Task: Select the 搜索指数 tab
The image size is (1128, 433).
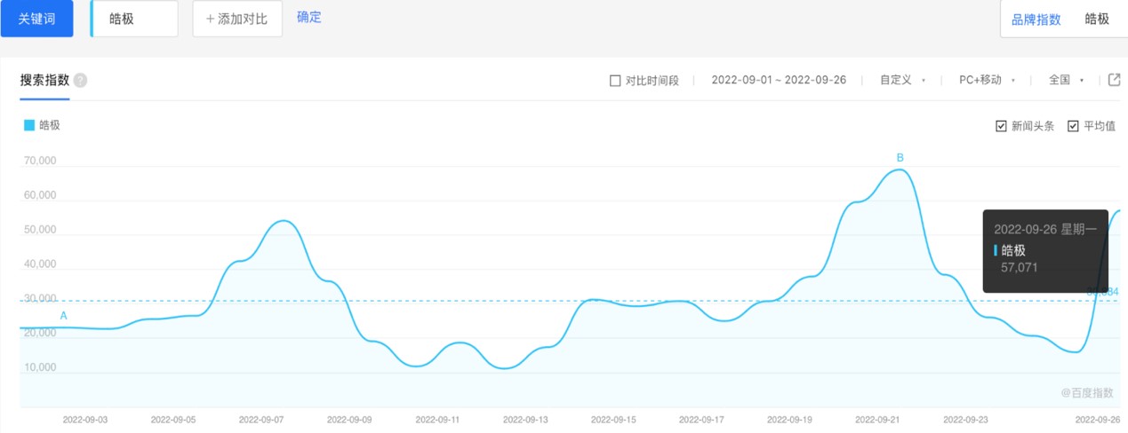Action: (x=44, y=80)
